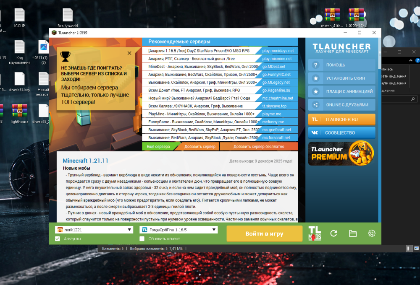This screenshot has height=285, width=420.
Task: Open Помощь sidebar item
Action: (341, 65)
